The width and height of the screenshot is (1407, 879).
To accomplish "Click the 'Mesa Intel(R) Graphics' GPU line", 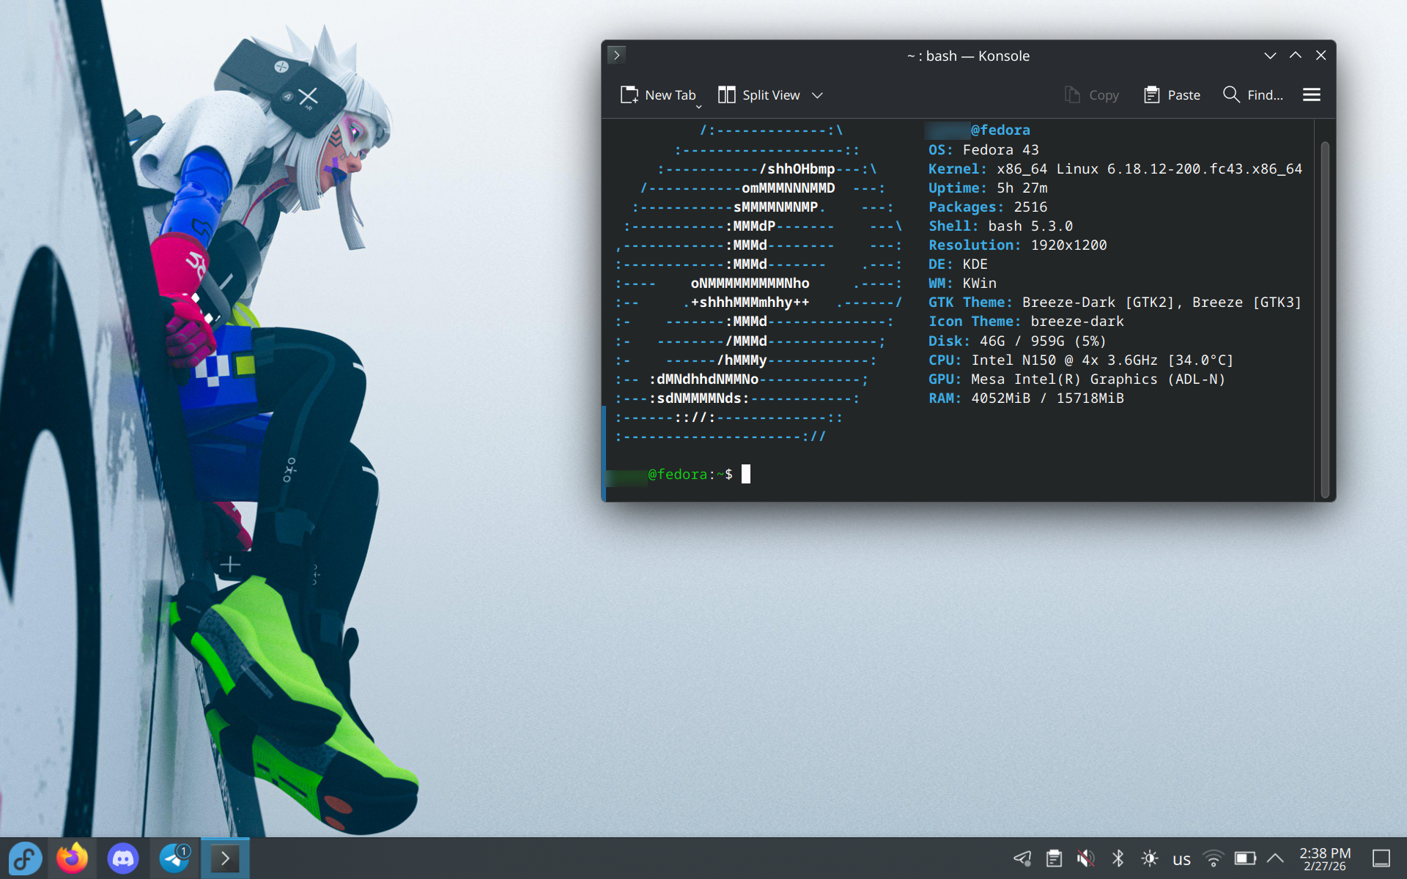I will (x=1077, y=379).
